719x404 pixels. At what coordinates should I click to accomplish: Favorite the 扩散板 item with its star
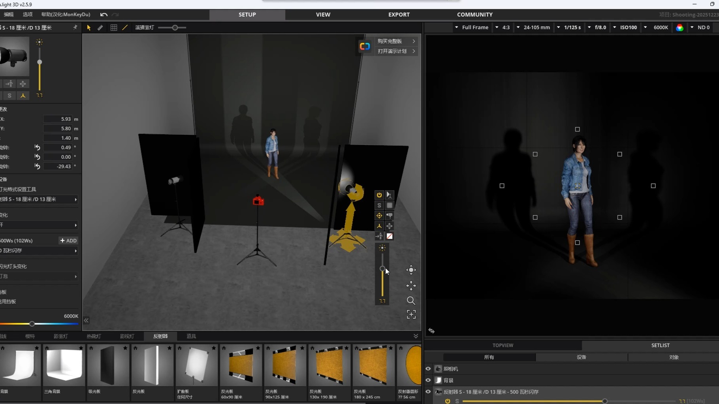(214, 348)
